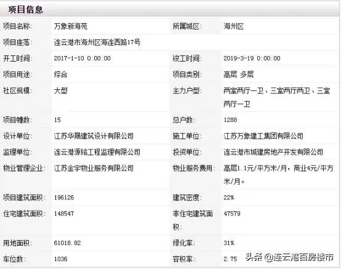This screenshot has height=269, width=341.
Task: Click the 住宅建筑面积 label
Action: tap(24, 214)
